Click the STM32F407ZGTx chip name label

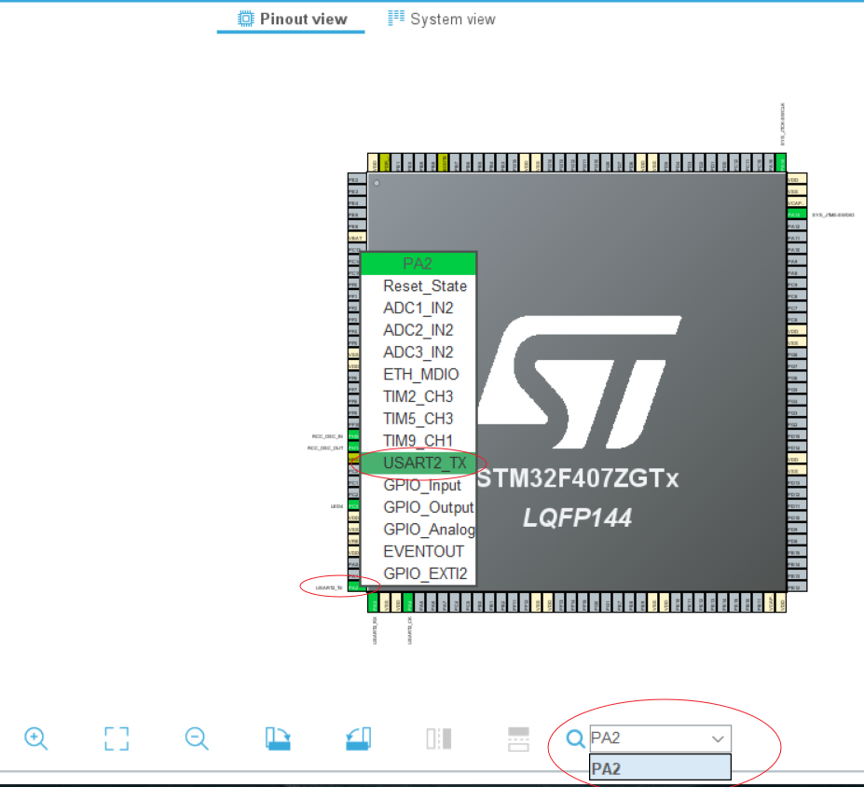click(578, 478)
